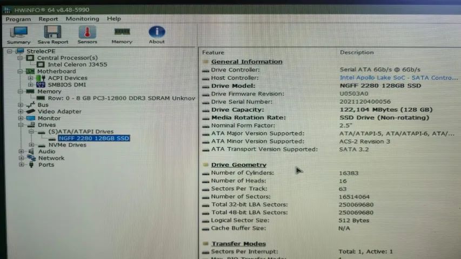The image size is (461, 259).
Task: Click the Intel Celeron J3455 CPU icon
Action: 41,64
